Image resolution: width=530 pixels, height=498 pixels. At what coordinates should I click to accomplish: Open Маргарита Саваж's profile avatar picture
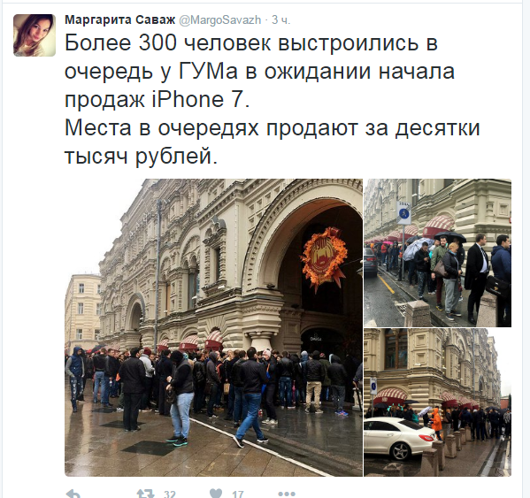(x=35, y=35)
